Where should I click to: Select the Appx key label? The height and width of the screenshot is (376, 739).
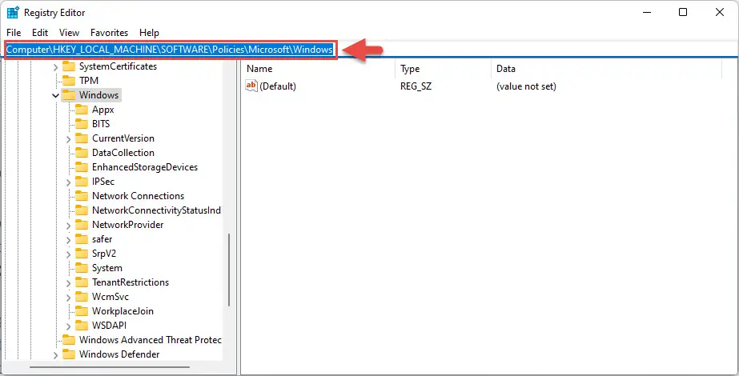(102, 110)
